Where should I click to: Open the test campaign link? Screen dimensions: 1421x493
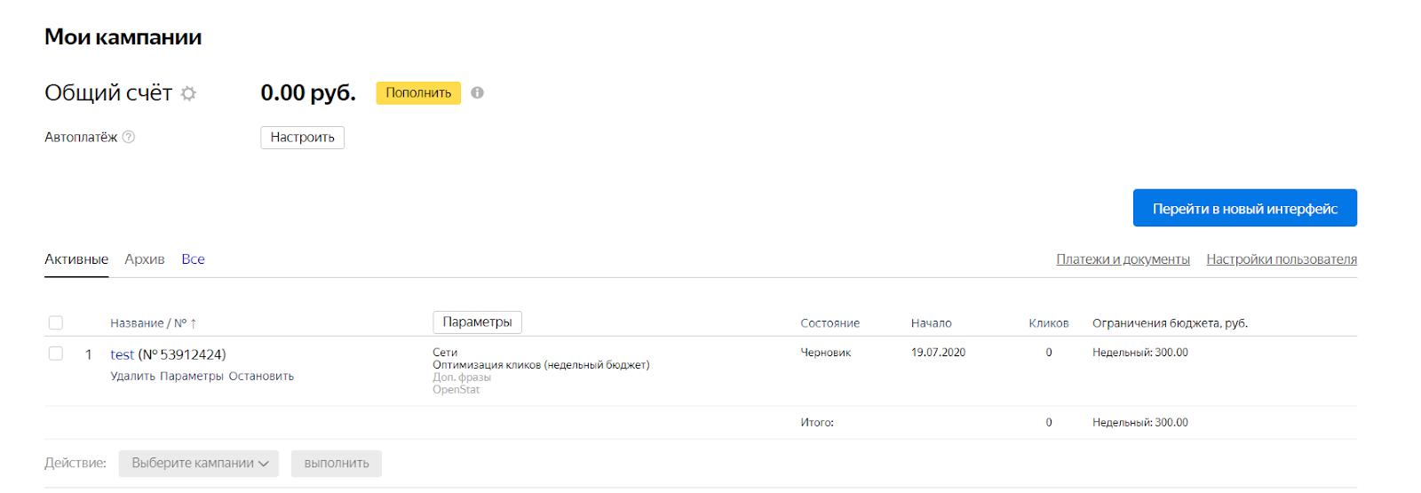coord(122,354)
